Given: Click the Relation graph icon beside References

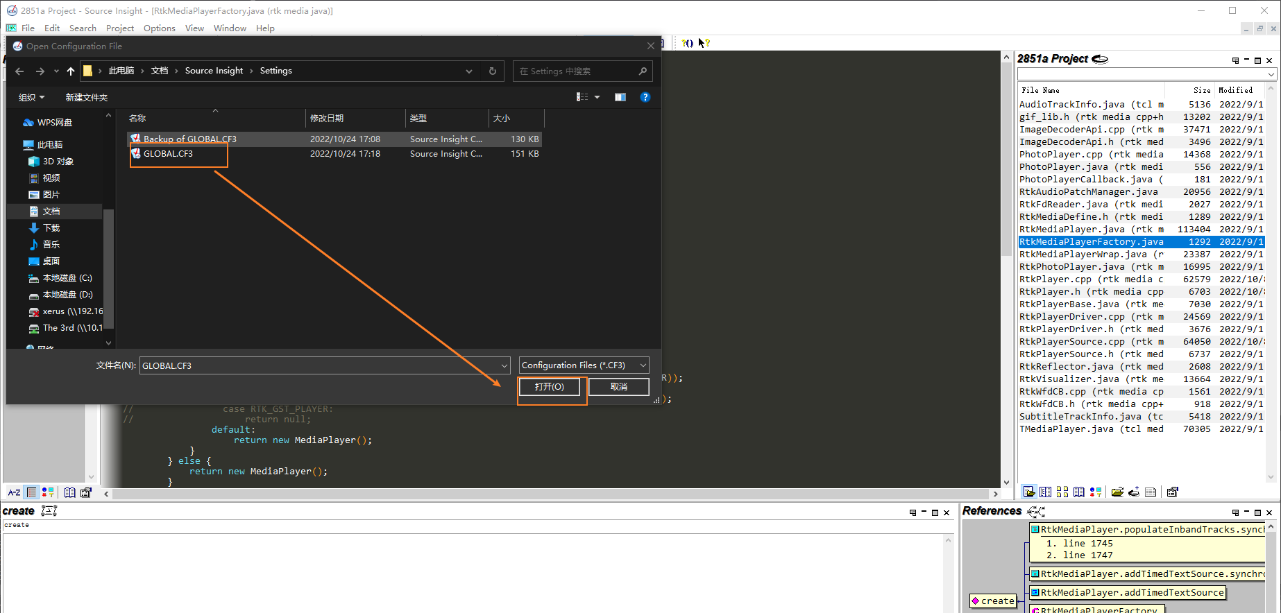Looking at the screenshot, I should point(1036,511).
